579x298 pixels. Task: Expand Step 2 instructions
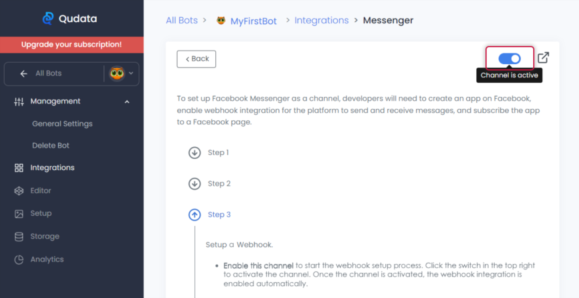tap(195, 184)
